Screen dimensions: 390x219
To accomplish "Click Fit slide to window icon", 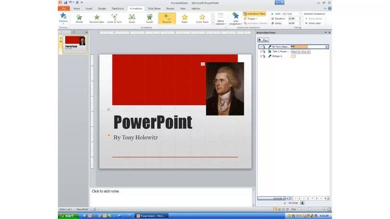I will [x=329, y=209].
